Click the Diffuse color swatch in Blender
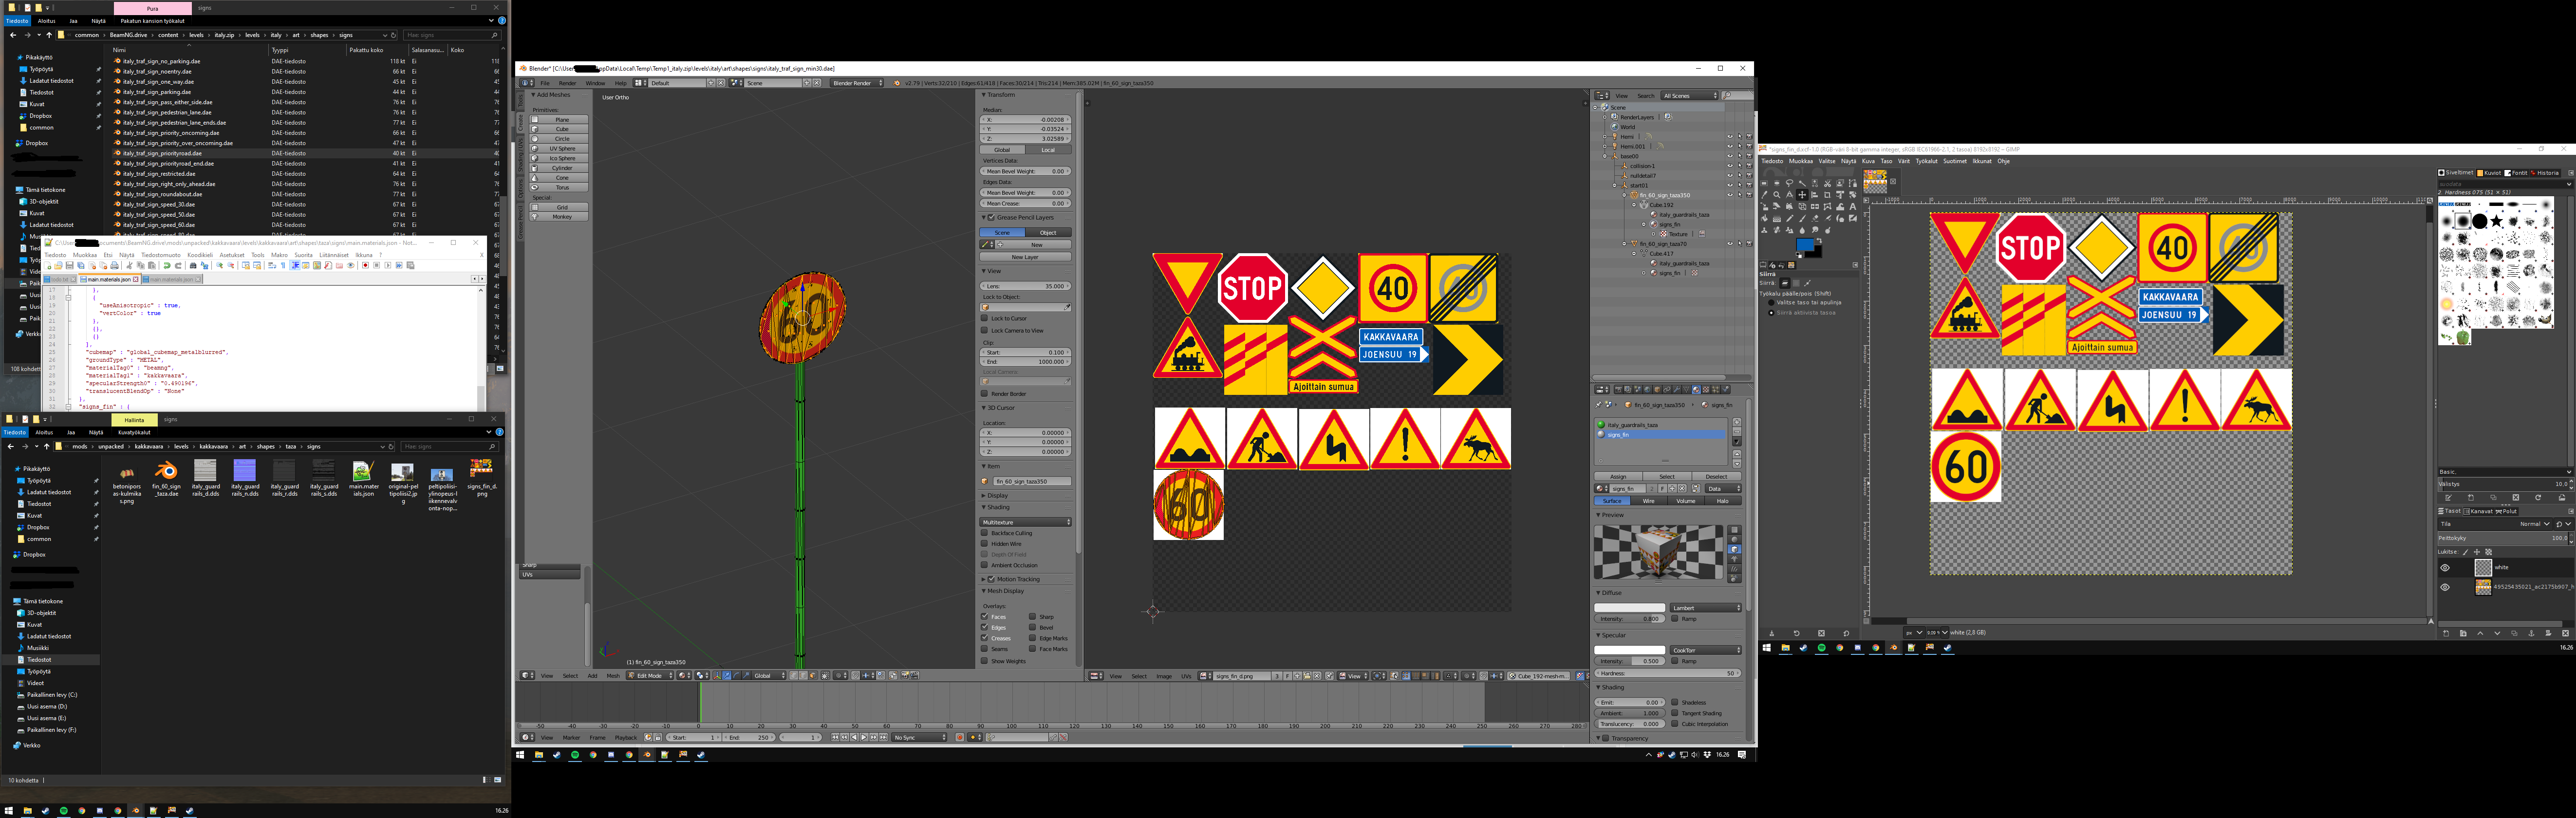Viewport: 2576px width, 818px height. pos(1630,608)
